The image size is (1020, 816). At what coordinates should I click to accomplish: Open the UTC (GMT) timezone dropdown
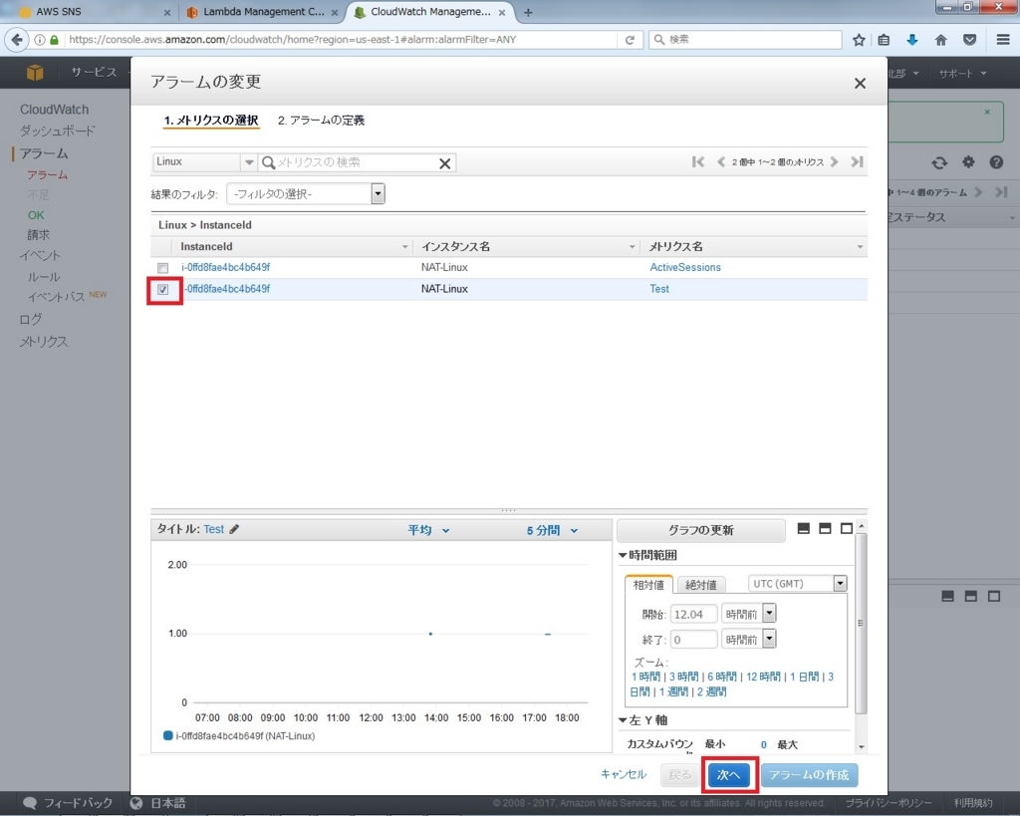tap(840, 583)
